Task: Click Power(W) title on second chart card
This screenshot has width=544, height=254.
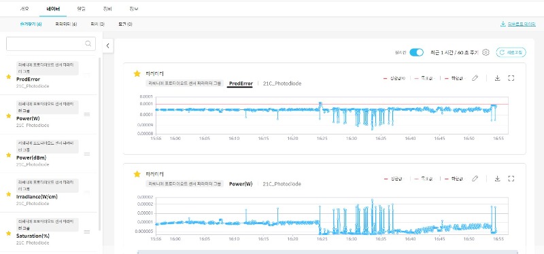Action: pos(241,184)
